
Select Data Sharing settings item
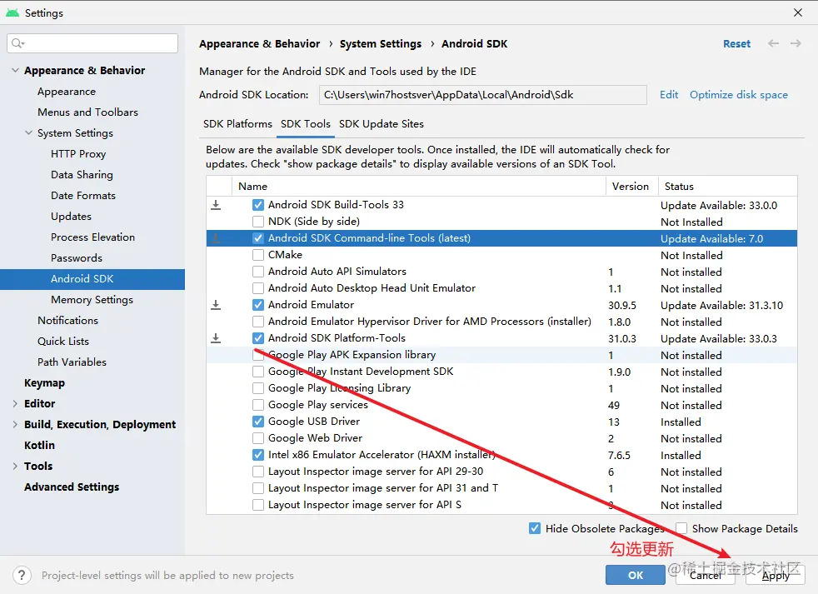[x=82, y=175]
